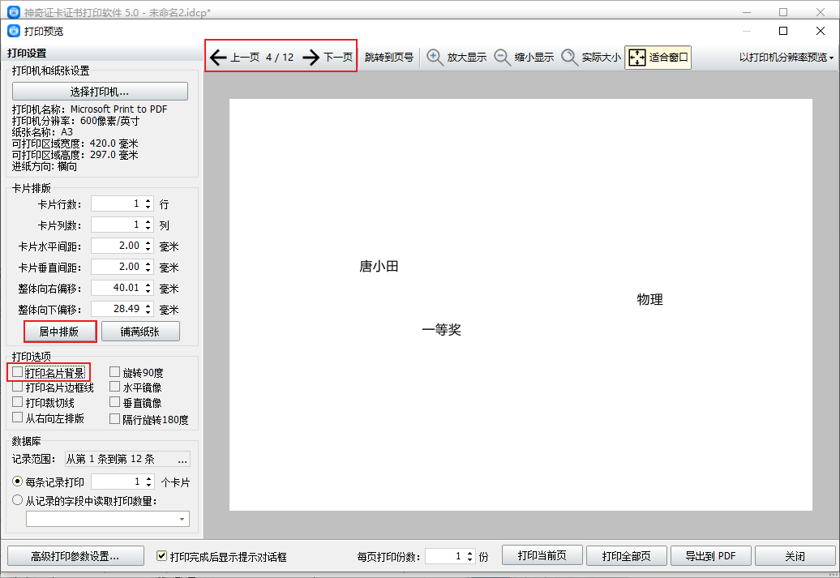The height and width of the screenshot is (578, 840).
Task: Click the zoom out magnifier icon
Action: (502, 57)
